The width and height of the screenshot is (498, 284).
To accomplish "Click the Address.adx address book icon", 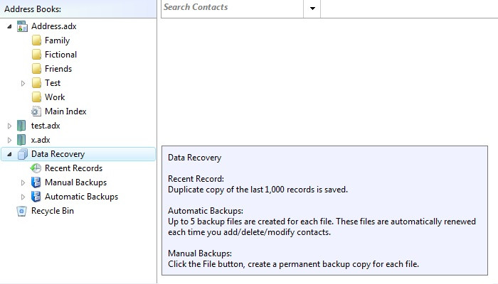I will 22,26.
